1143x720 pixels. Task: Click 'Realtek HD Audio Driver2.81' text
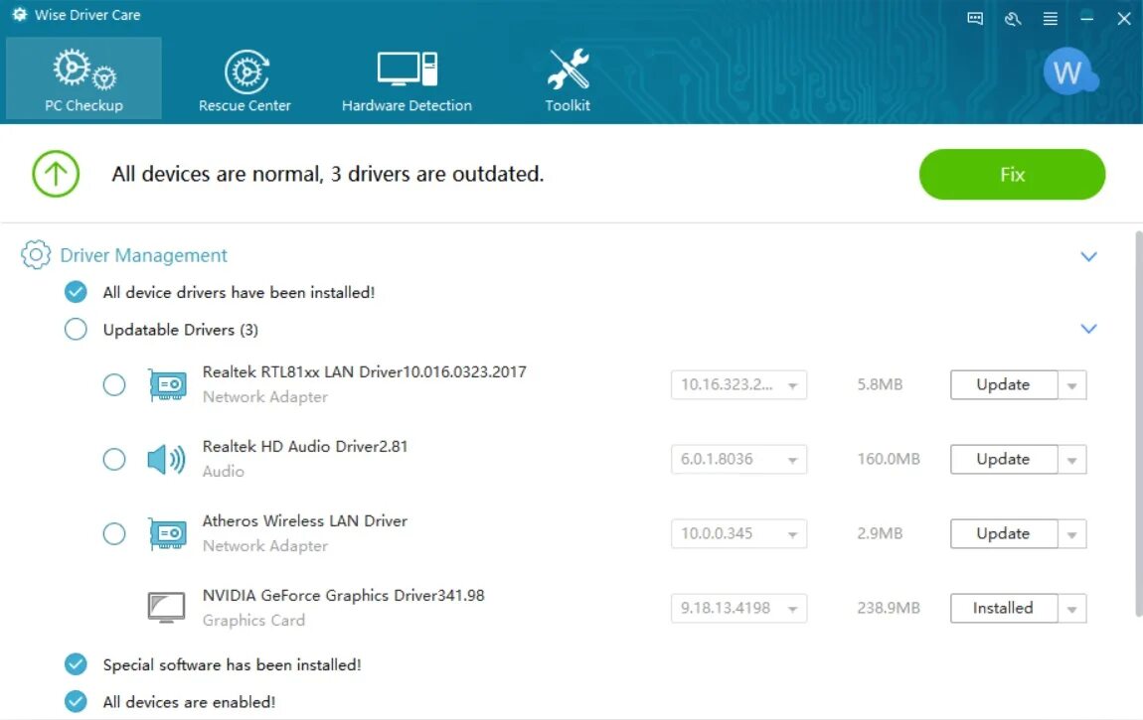coord(305,446)
